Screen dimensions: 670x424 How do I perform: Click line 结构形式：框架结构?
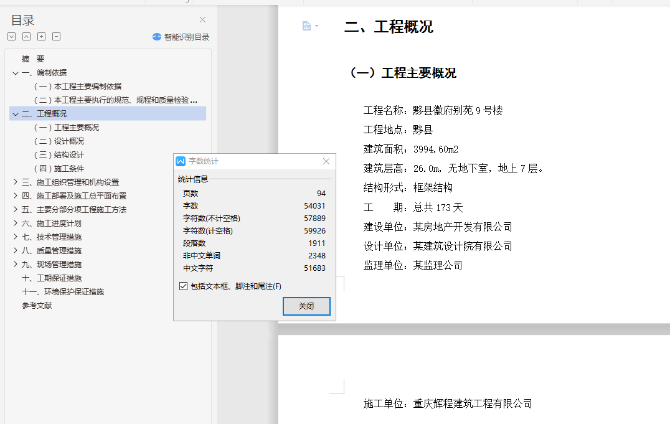pyautogui.click(x=408, y=187)
